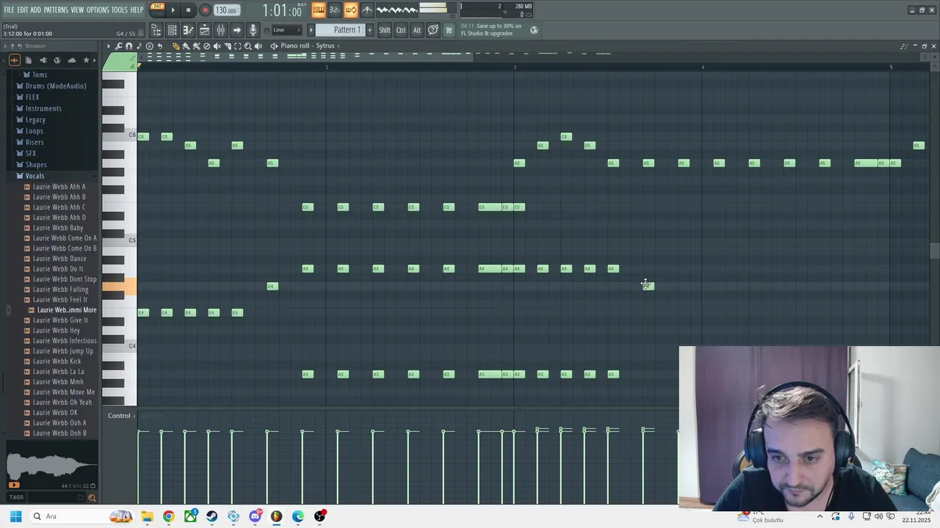Open the news globe icon

[x=534, y=30]
